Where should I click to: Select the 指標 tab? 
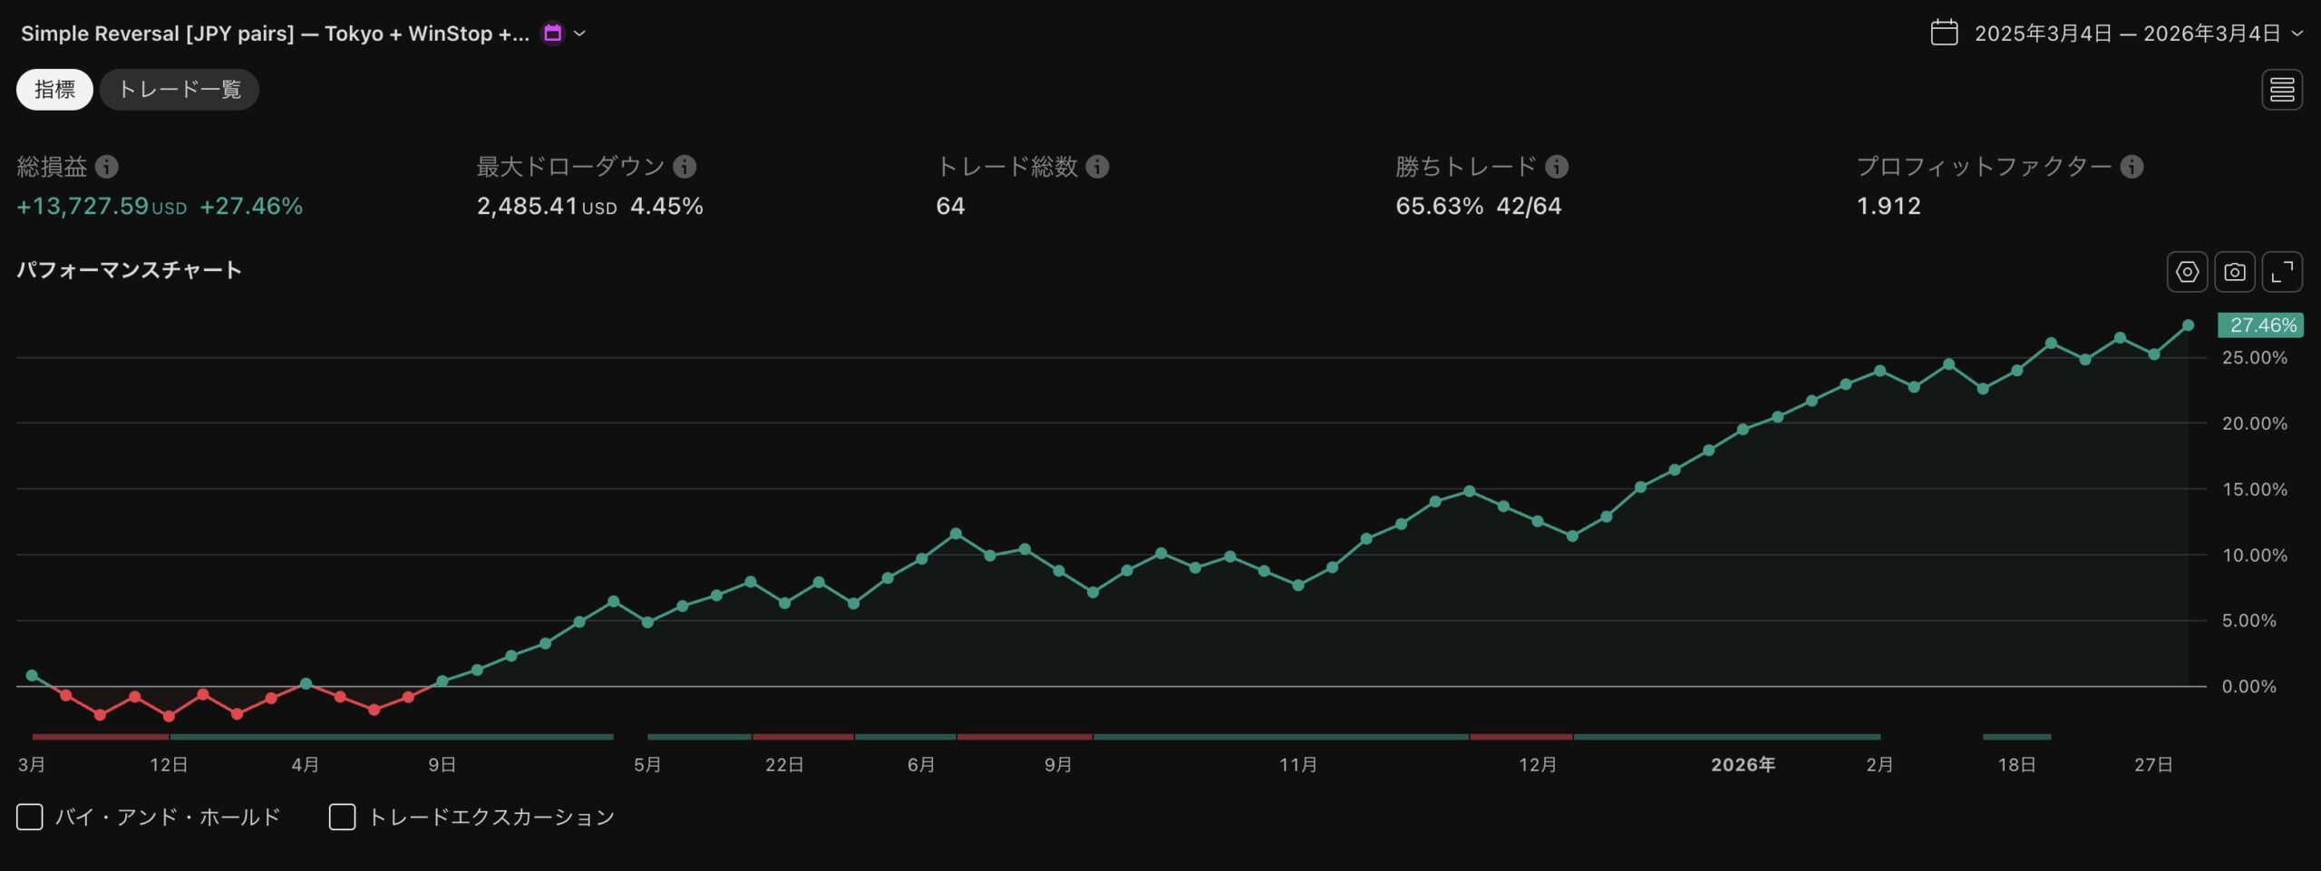click(x=53, y=89)
